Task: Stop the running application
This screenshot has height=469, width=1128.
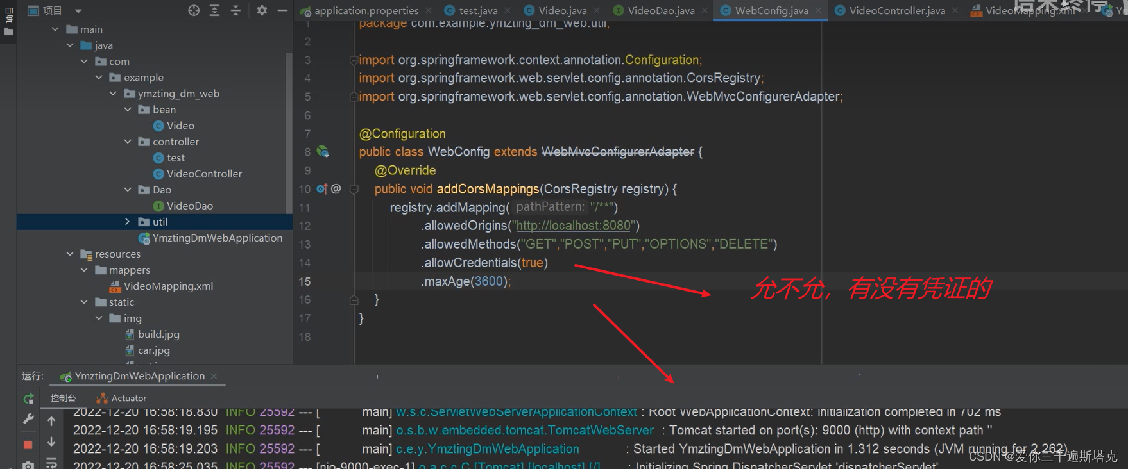Action: tap(28, 445)
